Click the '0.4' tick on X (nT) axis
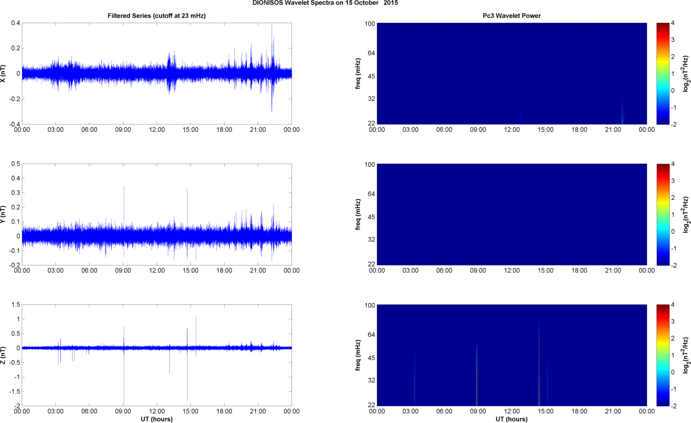This screenshot has width=691, height=423. (15, 23)
